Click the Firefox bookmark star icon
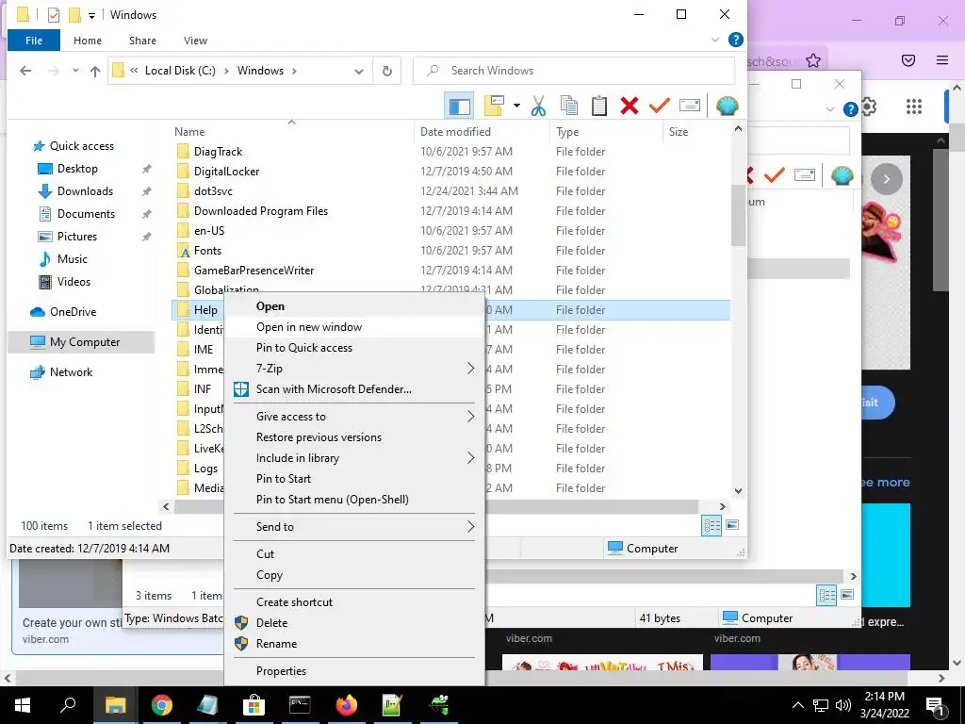This screenshot has height=724, width=965. click(x=813, y=60)
